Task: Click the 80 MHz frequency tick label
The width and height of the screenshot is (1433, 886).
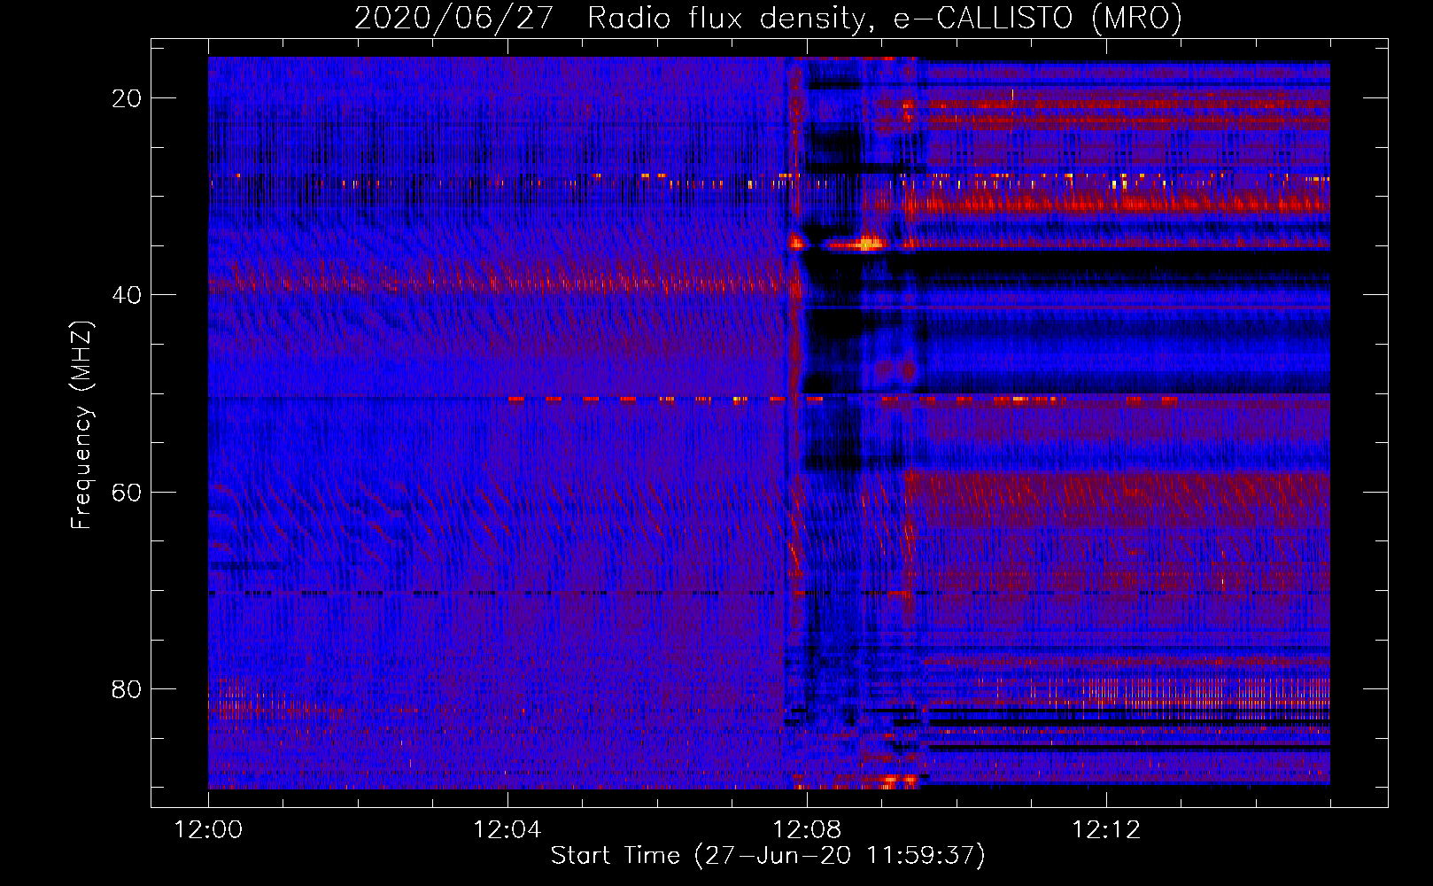Action: pyautogui.click(x=127, y=688)
